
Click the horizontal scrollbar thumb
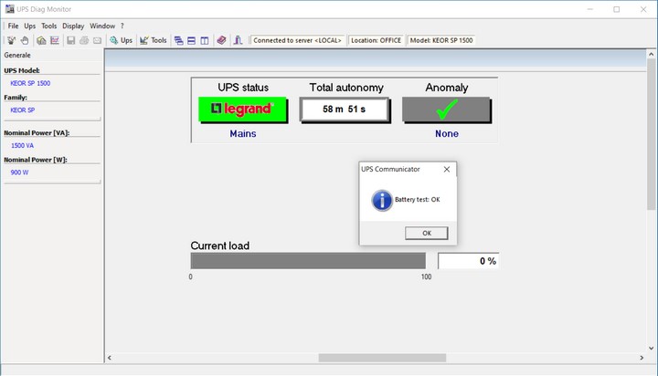(x=382, y=358)
